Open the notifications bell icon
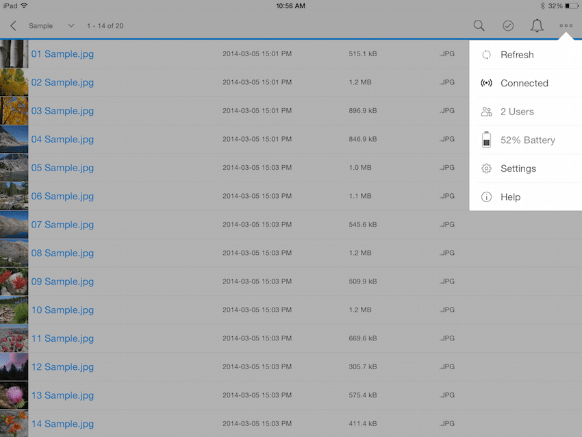 [537, 25]
